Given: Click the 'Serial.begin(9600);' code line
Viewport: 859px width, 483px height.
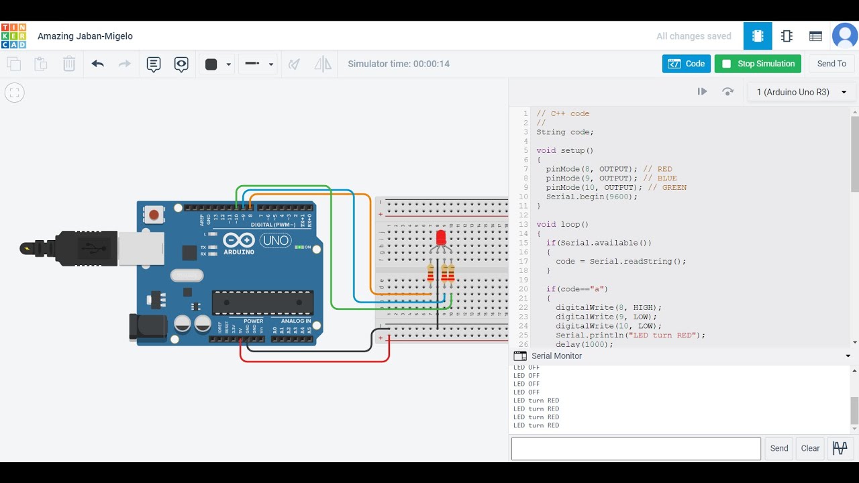Looking at the screenshot, I should click(592, 197).
